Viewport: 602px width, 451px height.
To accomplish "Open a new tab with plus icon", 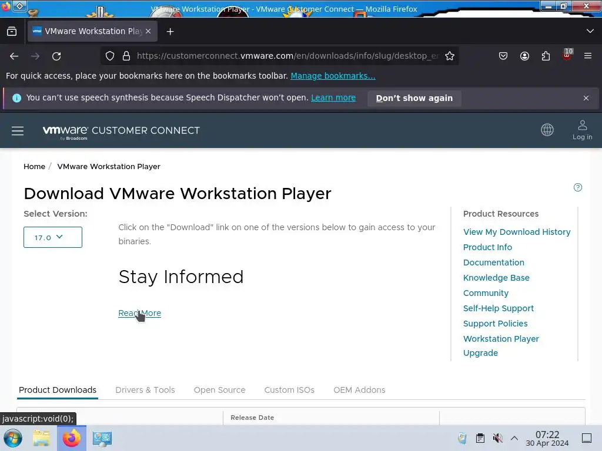I will point(170,32).
